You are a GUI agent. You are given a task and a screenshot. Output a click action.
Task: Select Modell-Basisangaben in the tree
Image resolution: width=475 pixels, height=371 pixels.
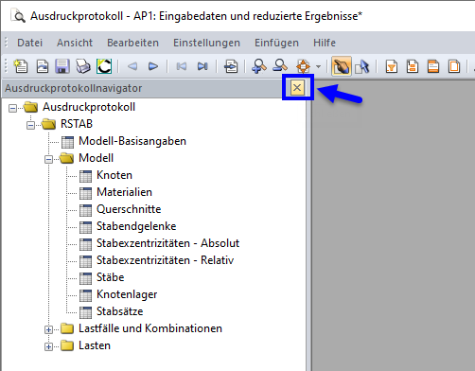click(x=132, y=141)
